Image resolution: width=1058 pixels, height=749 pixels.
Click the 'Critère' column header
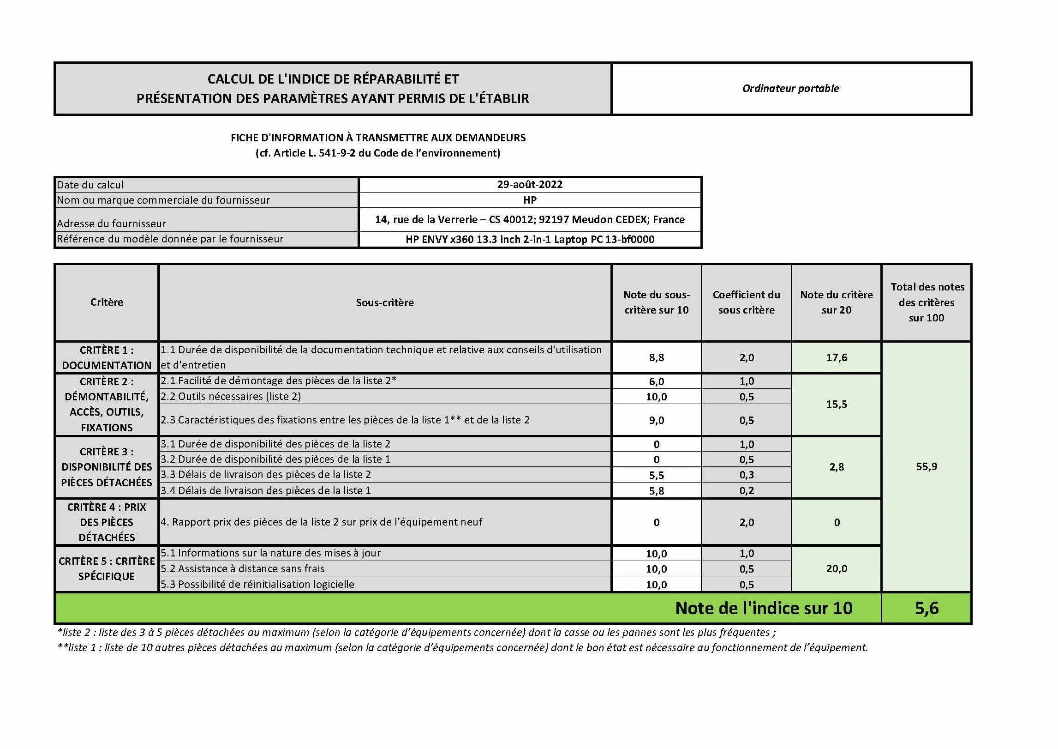tap(107, 302)
